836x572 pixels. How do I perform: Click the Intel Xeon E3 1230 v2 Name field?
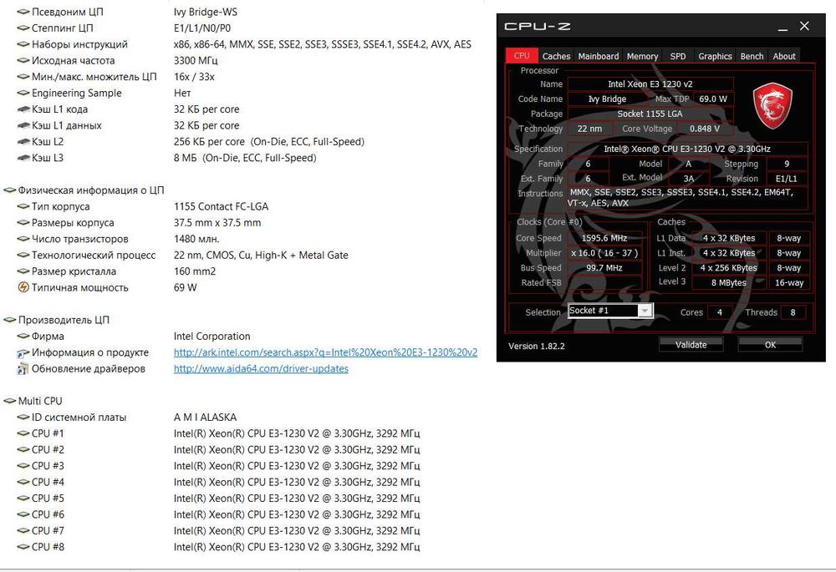coord(650,84)
